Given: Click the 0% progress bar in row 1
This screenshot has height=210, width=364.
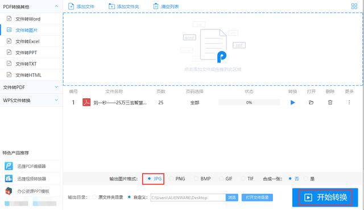Looking at the screenshot, I should coord(249,102).
